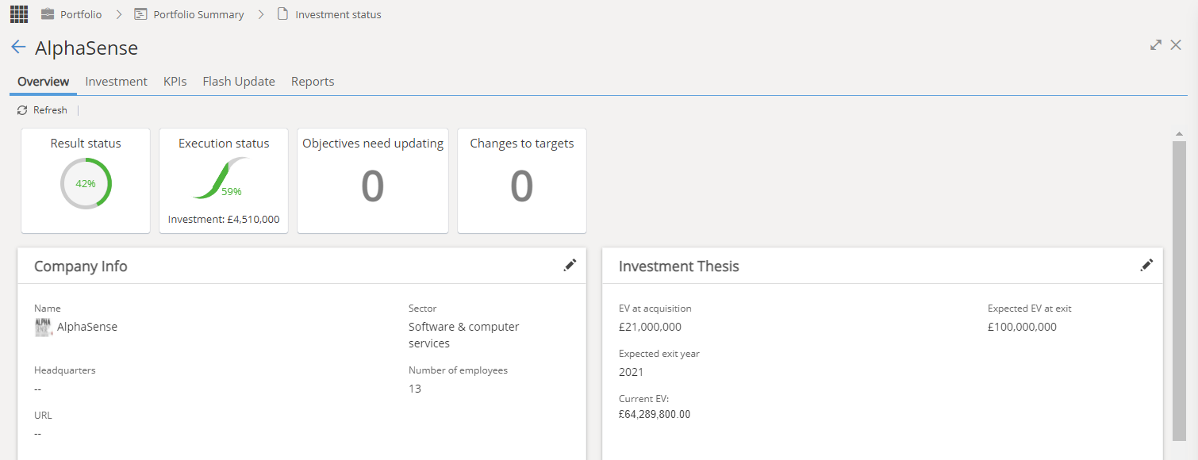Close the AlphaSense panel
This screenshot has height=460, width=1198.
[1176, 45]
